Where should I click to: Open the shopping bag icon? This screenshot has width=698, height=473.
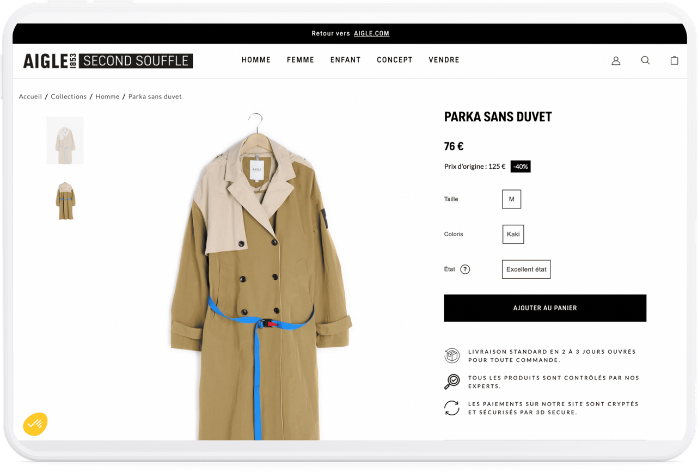674,60
